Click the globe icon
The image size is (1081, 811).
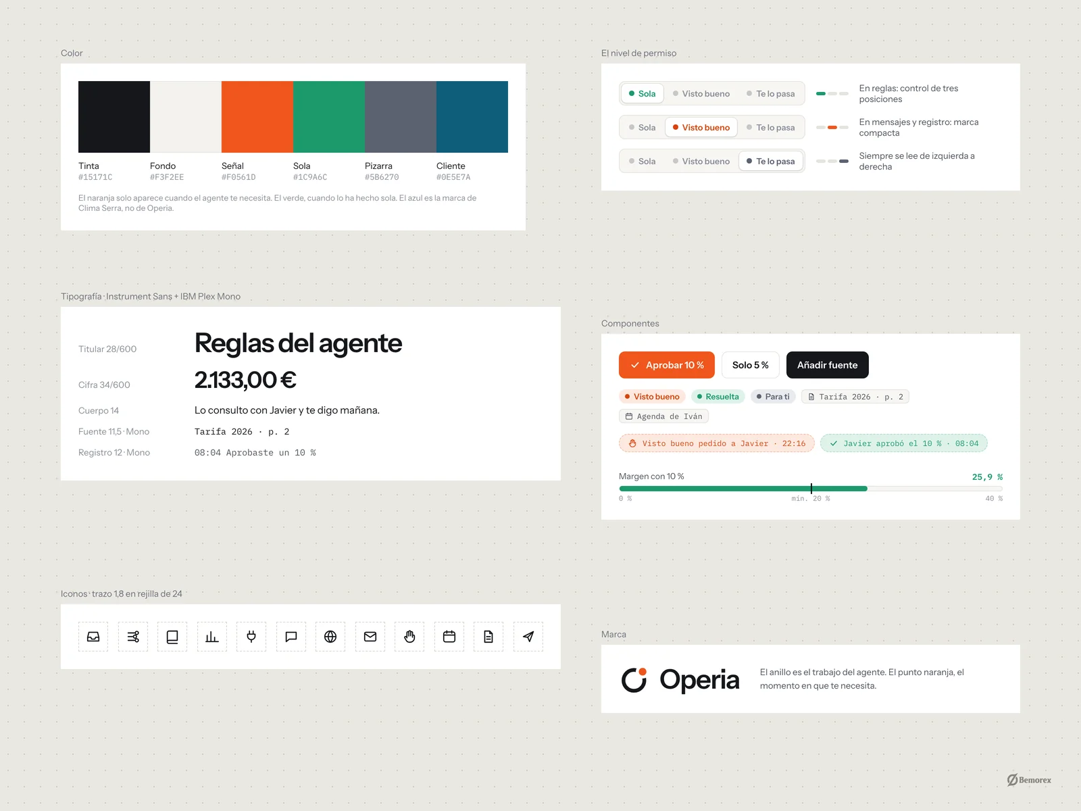click(x=330, y=637)
